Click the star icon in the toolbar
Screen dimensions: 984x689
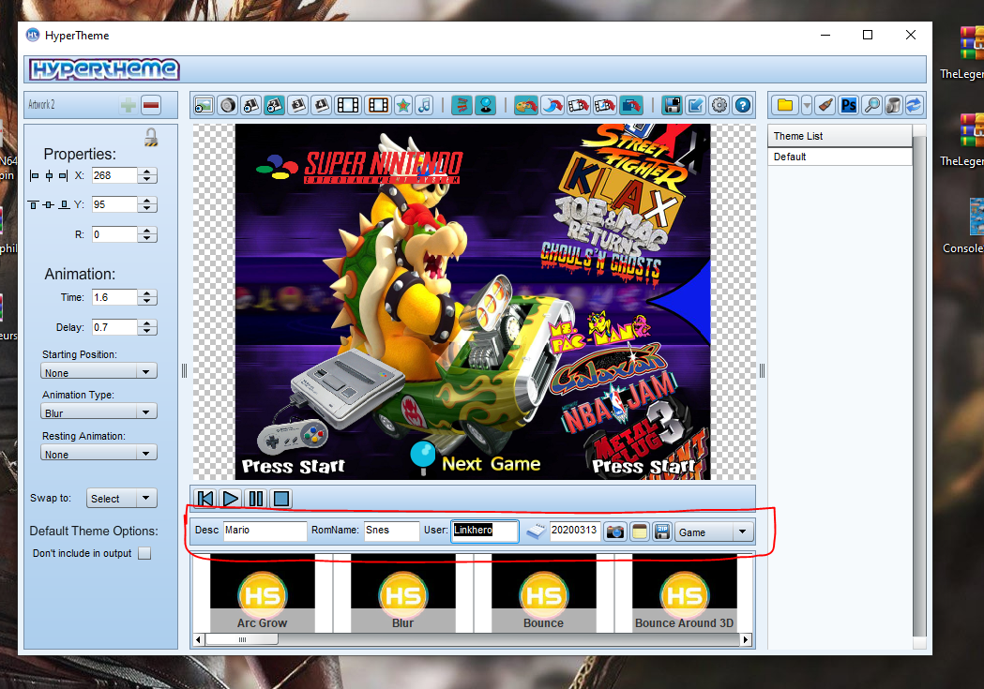[x=403, y=105]
